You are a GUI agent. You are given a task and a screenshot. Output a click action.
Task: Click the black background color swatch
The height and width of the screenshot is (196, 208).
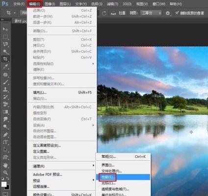pyautogui.click(x=8, y=188)
